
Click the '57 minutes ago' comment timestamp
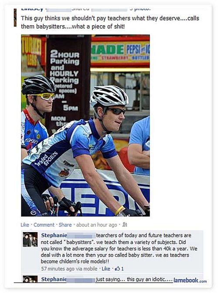coord(58,269)
